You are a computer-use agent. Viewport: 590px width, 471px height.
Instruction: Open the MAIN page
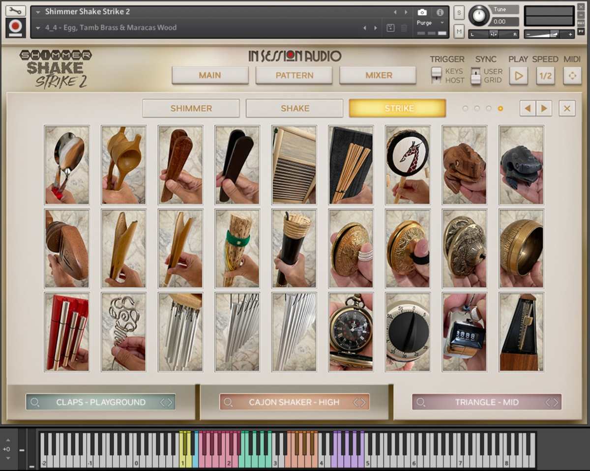pyautogui.click(x=210, y=75)
